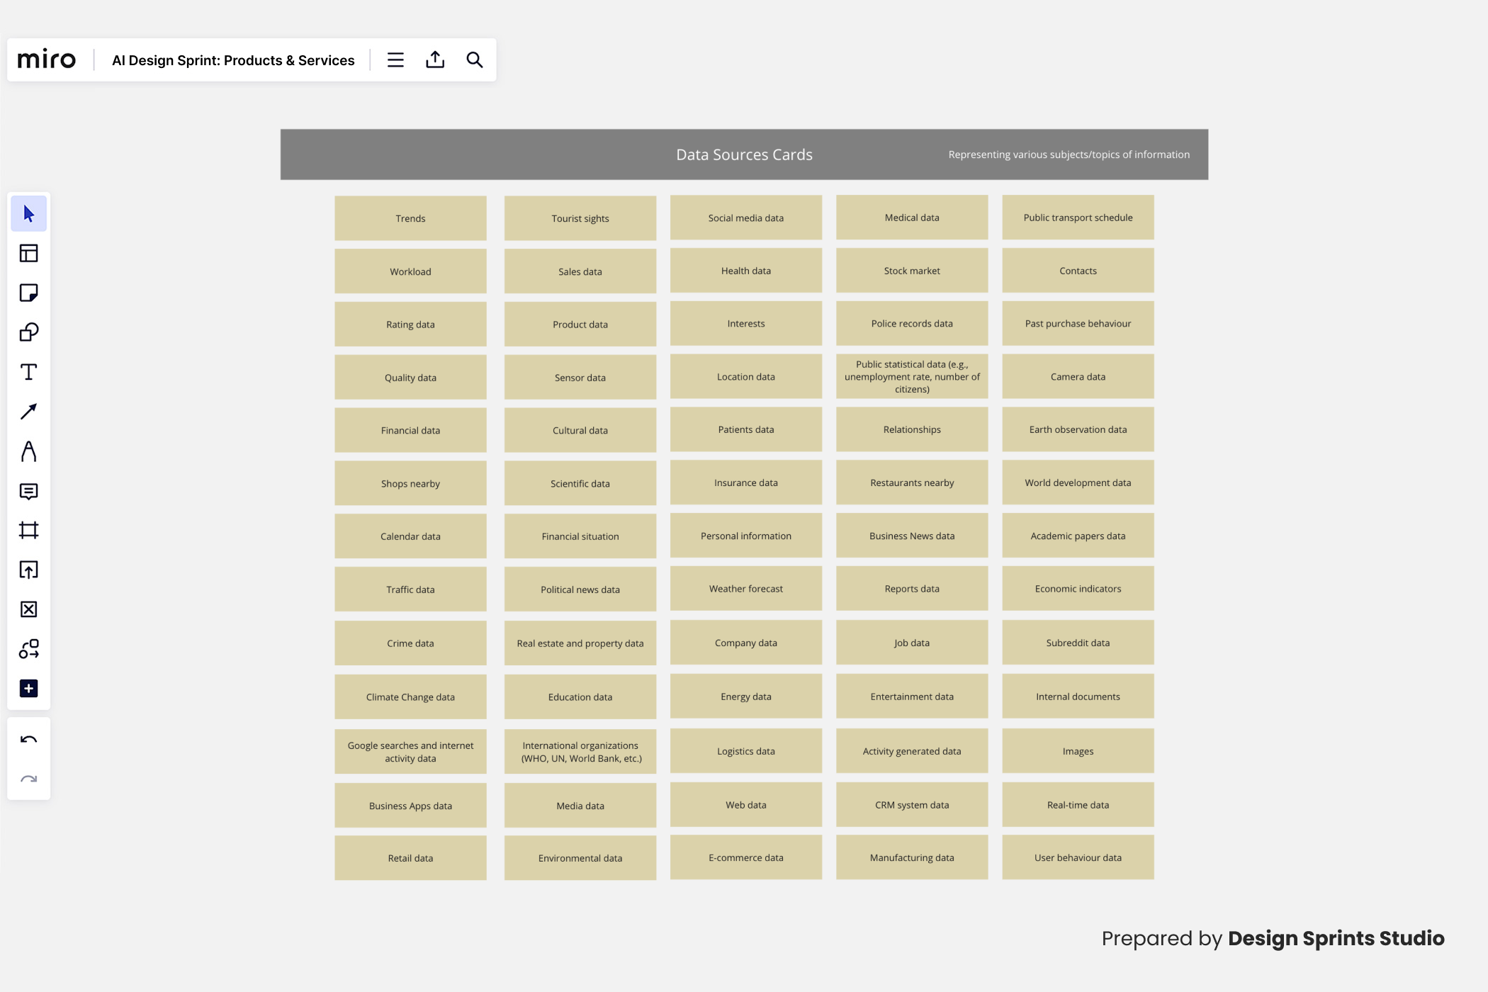Open the upload tool in sidebar
1488x992 pixels.
tap(28, 570)
